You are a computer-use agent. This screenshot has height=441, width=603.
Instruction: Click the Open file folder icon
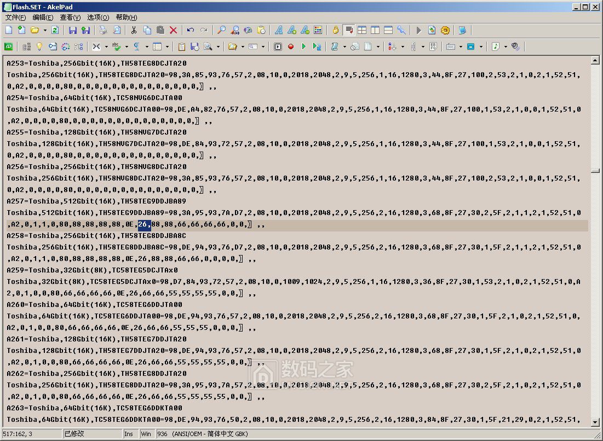click(x=35, y=30)
